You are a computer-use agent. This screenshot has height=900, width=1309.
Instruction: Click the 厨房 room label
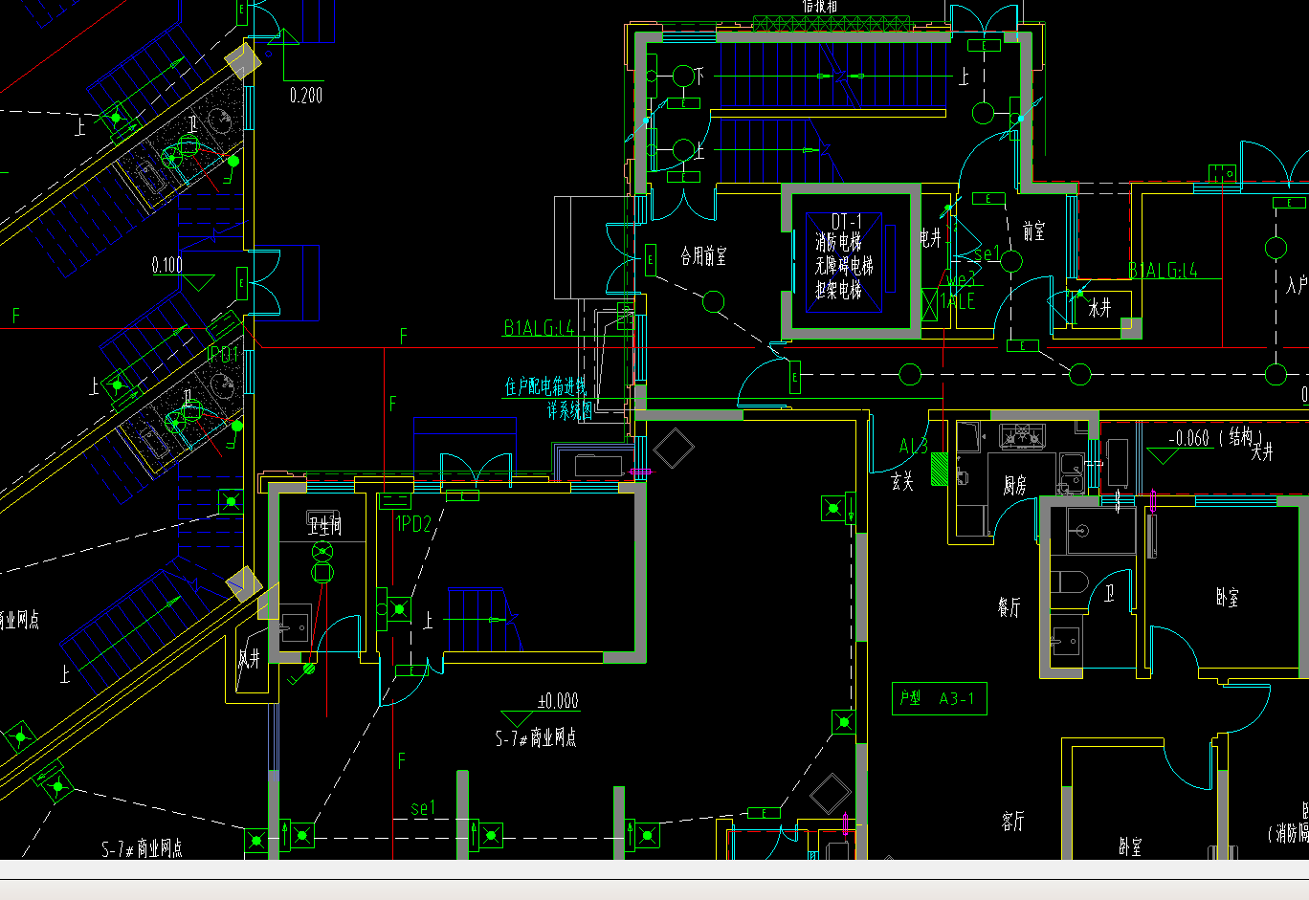[1014, 486]
